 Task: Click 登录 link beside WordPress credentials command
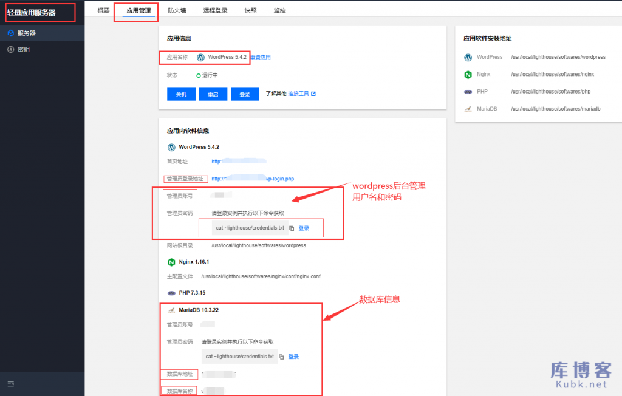click(304, 228)
